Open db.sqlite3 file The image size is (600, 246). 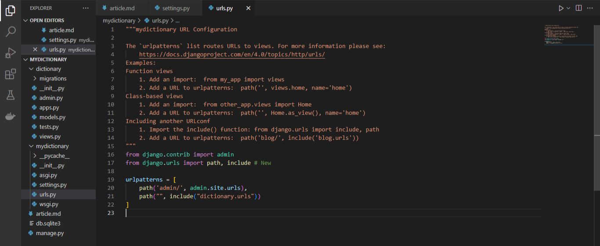48,224
